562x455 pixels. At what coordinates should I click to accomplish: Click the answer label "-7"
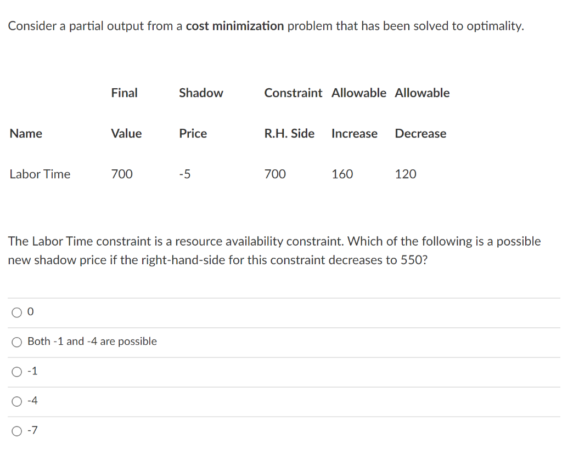pos(33,430)
